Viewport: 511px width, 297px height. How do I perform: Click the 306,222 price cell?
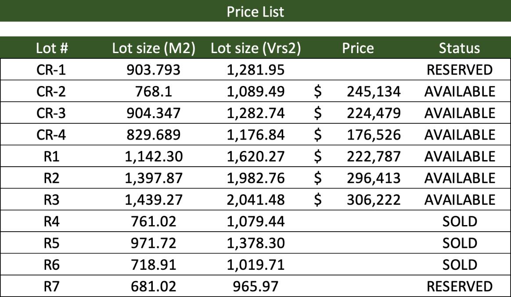pos(373,200)
